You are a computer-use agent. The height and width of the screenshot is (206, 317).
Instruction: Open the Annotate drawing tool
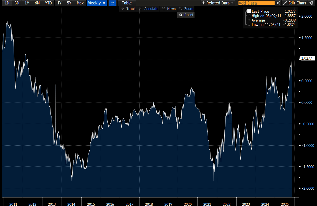coord(148,9)
